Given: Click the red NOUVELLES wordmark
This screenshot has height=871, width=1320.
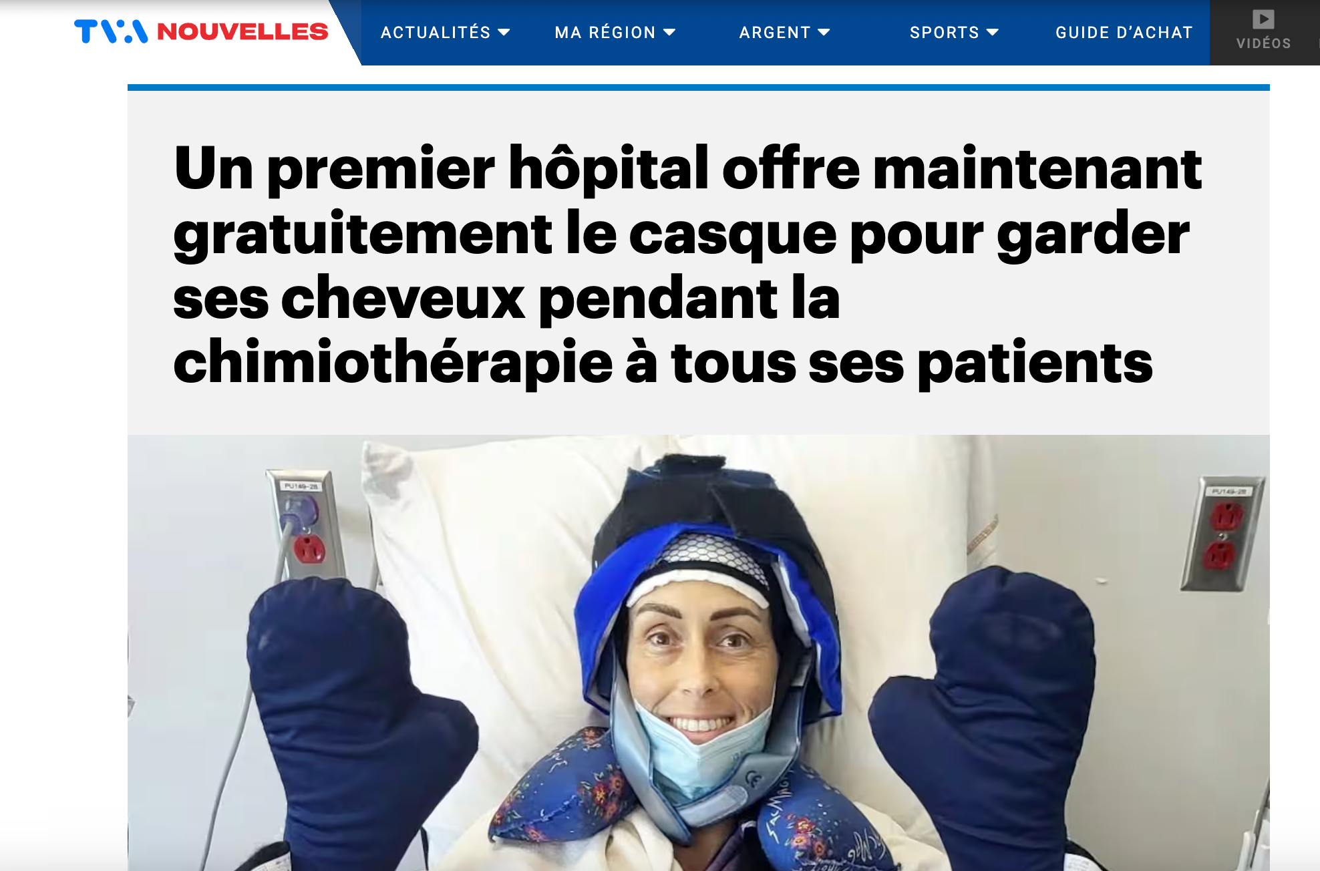Looking at the screenshot, I should [x=242, y=31].
